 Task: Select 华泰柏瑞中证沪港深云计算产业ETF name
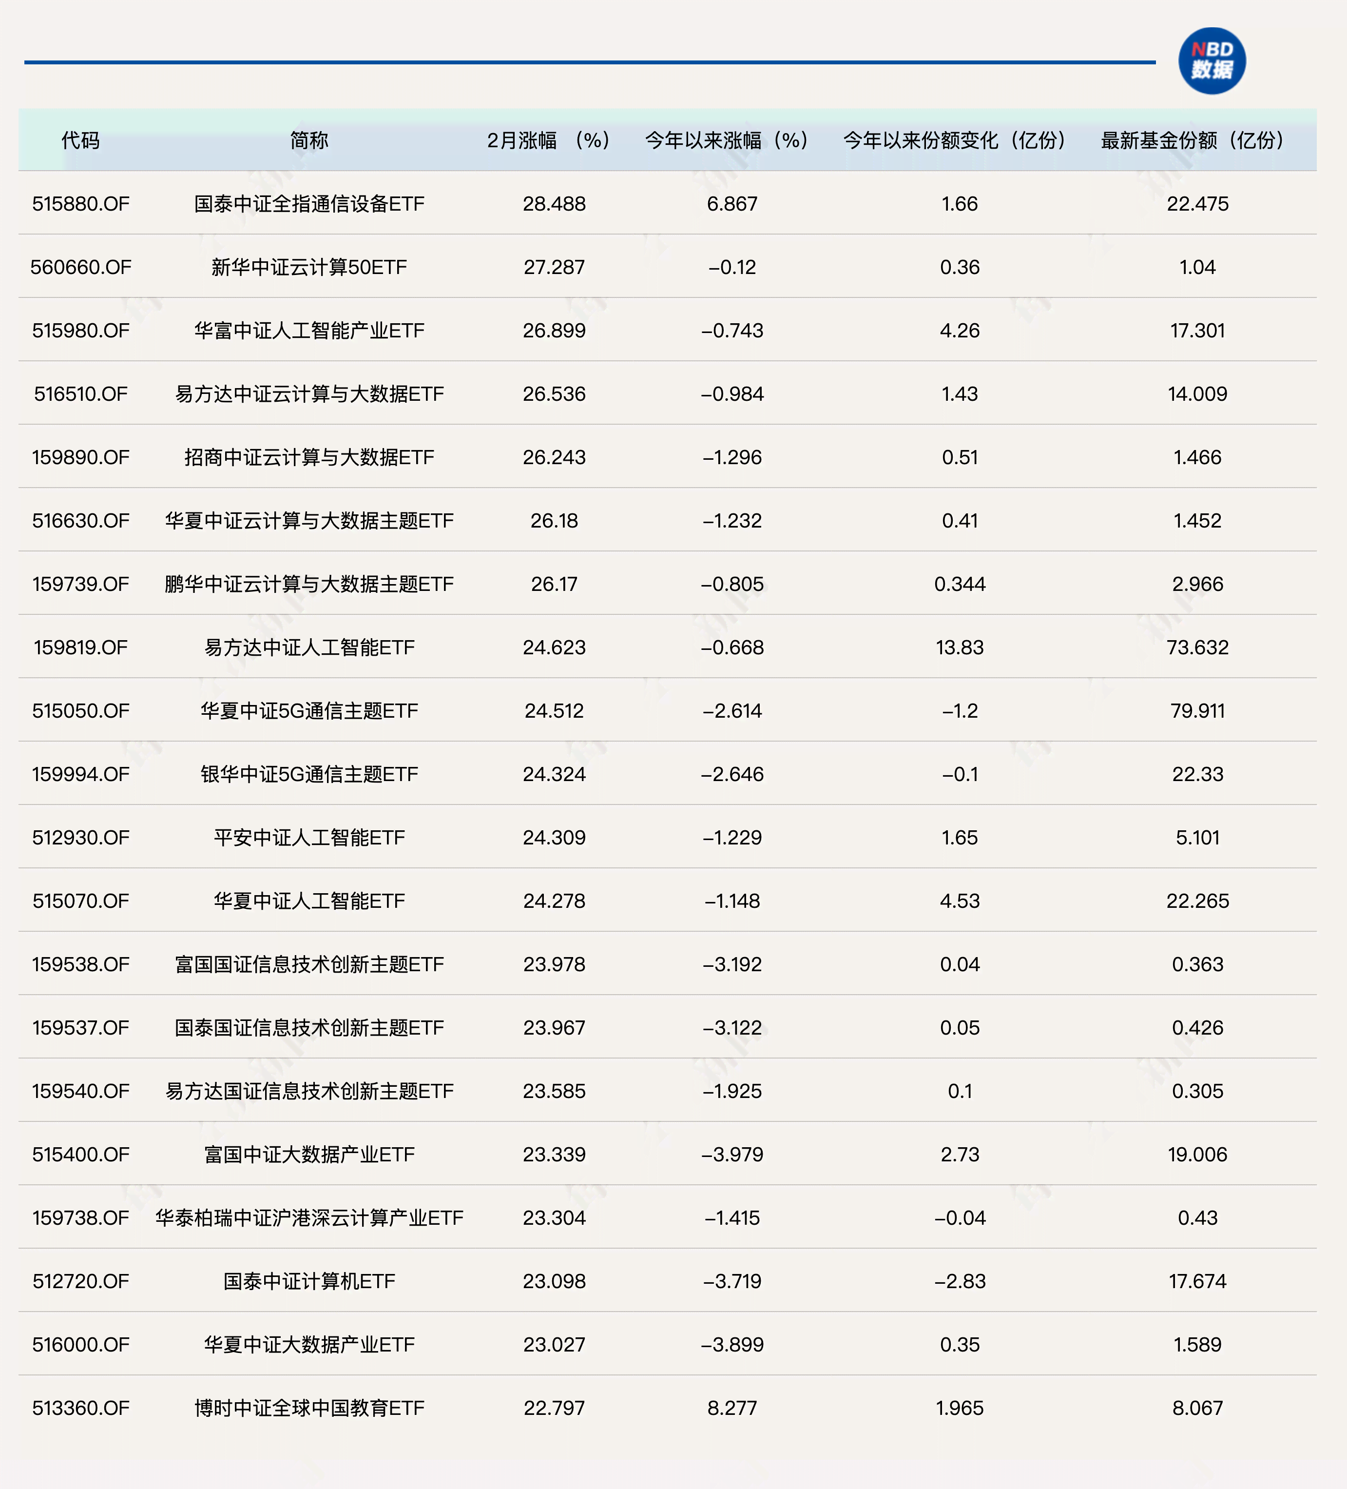click(309, 1218)
